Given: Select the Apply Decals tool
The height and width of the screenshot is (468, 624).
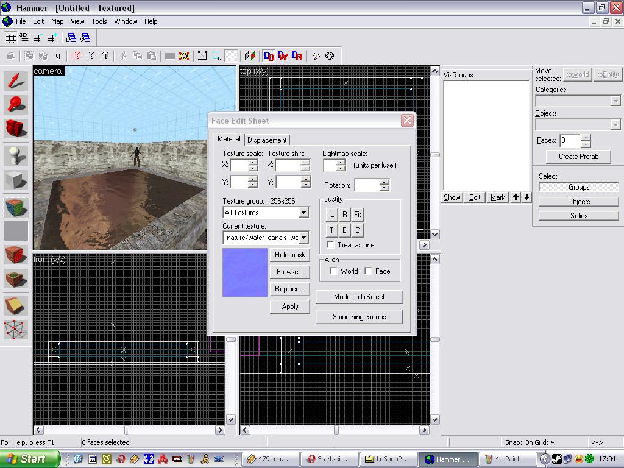Looking at the screenshot, I should click(x=16, y=255).
